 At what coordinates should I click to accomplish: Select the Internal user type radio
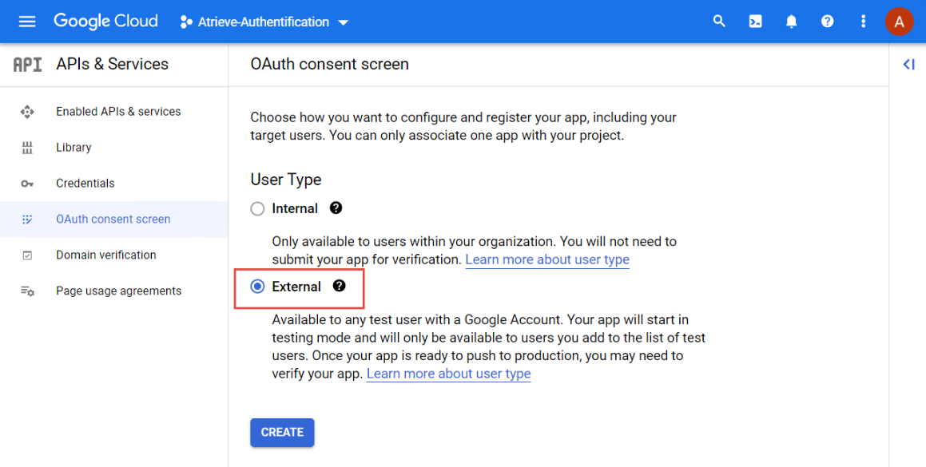tap(257, 209)
